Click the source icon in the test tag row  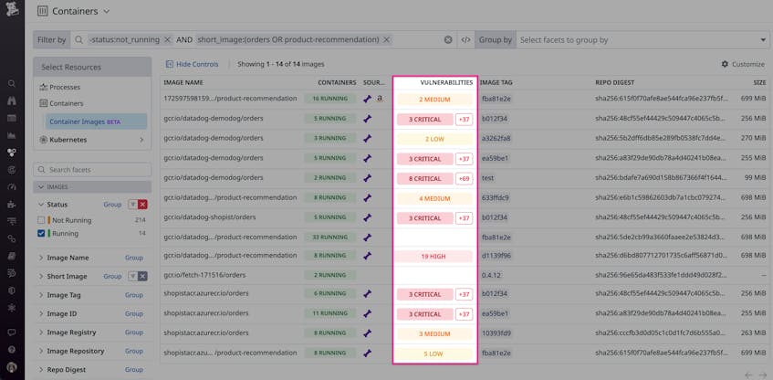[x=367, y=178]
